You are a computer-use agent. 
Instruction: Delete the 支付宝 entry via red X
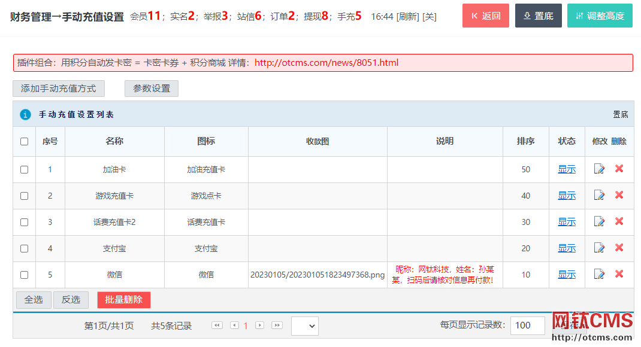pos(619,248)
